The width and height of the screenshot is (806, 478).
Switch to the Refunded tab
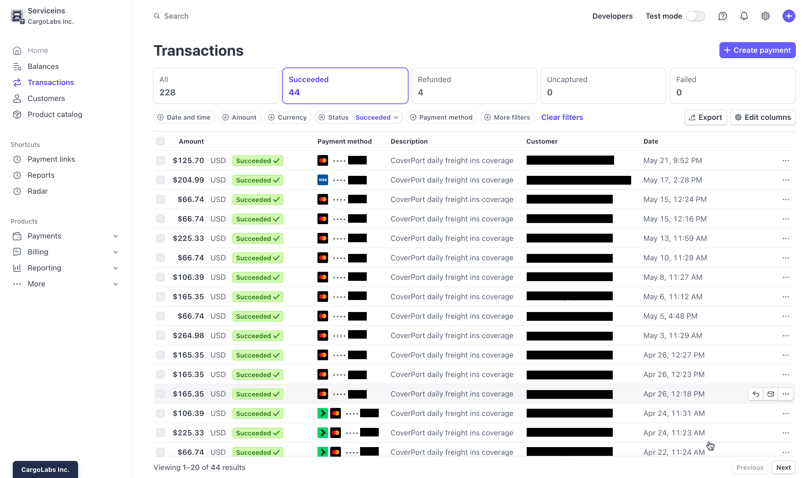coord(474,86)
